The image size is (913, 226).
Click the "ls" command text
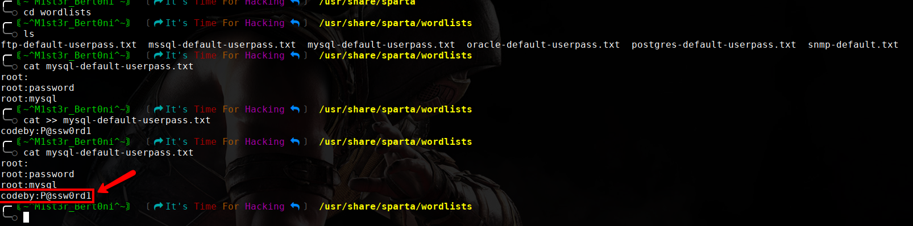[x=29, y=34]
